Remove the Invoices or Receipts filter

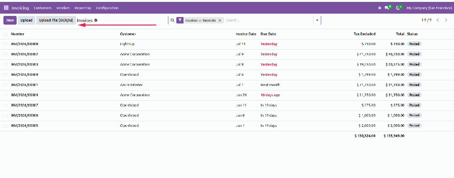(220, 20)
